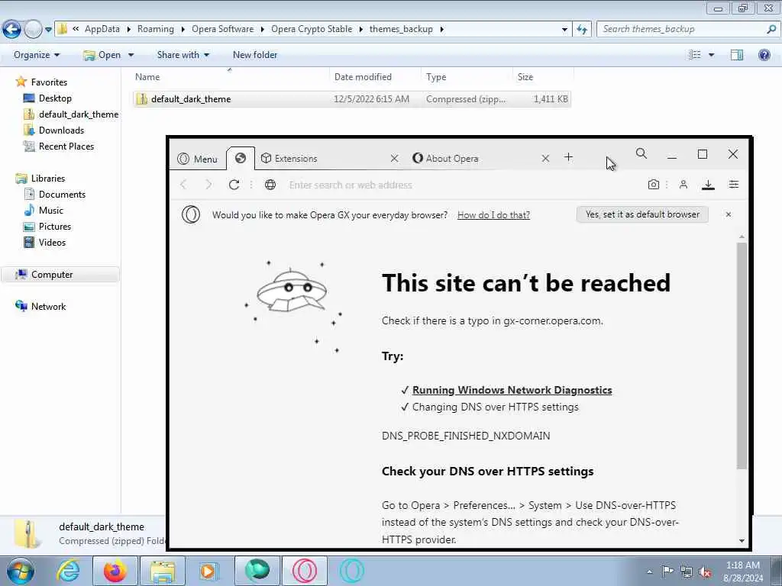Click the Opera page vertical scrollbar thumb
The height and width of the screenshot is (586, 782).
pyautogui.click(x=742, y=356)
